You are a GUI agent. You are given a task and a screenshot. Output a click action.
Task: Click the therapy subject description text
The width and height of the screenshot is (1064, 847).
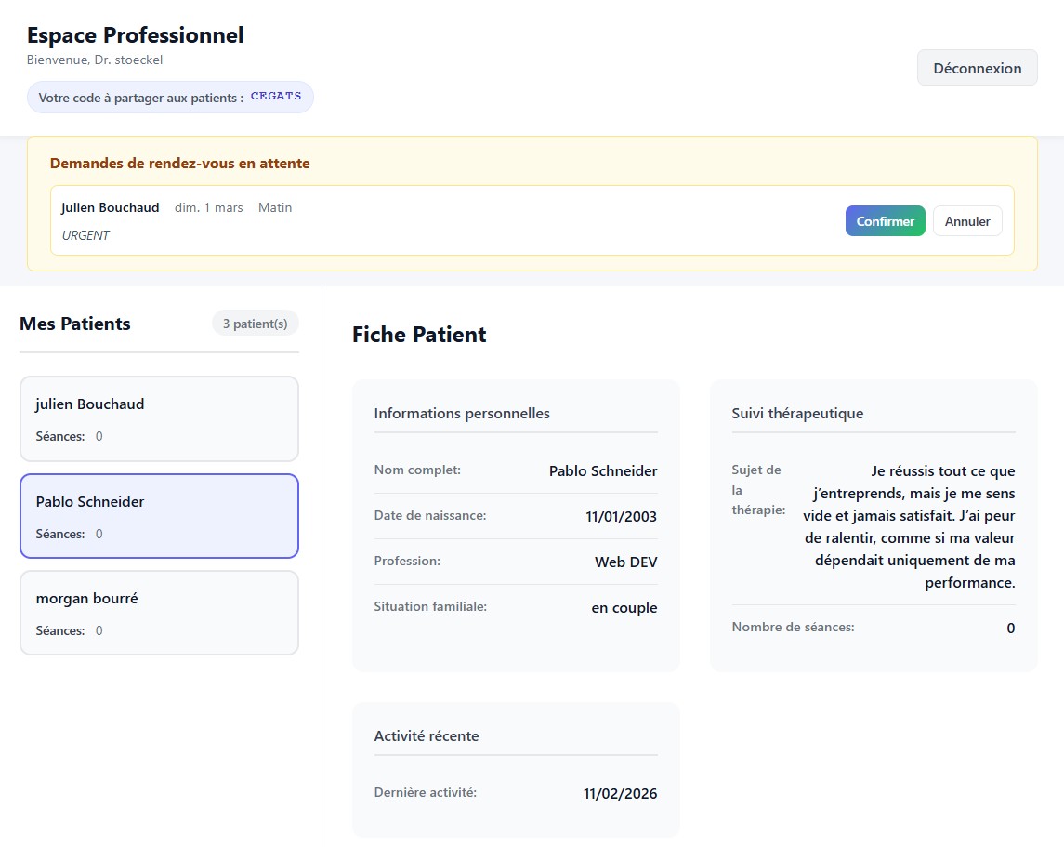(909, 526)
